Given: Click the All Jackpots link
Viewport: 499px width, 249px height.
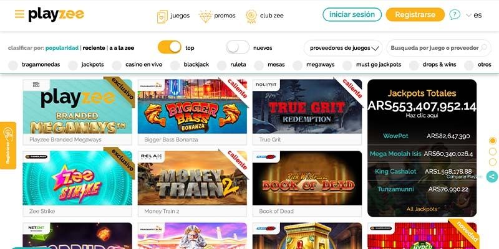Looking at the screenshot, I should coord(422,209).
